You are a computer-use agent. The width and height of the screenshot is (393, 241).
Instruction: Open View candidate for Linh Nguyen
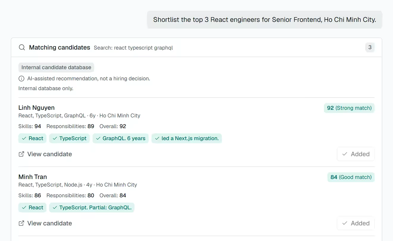45,154
